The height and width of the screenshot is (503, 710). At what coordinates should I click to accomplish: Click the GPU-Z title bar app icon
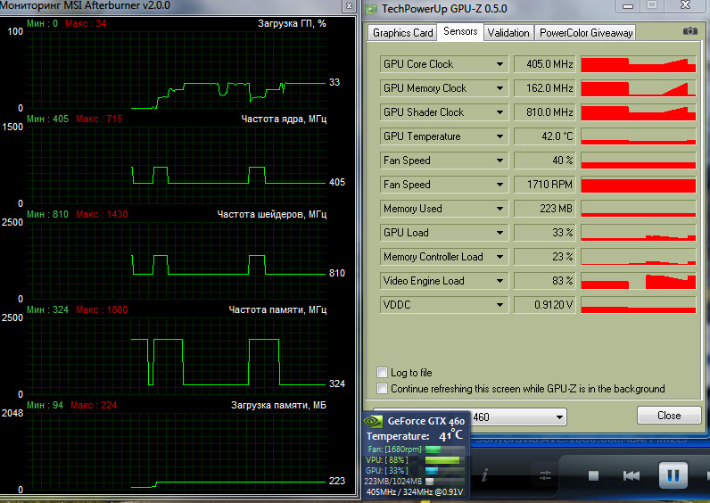point(372,7)
